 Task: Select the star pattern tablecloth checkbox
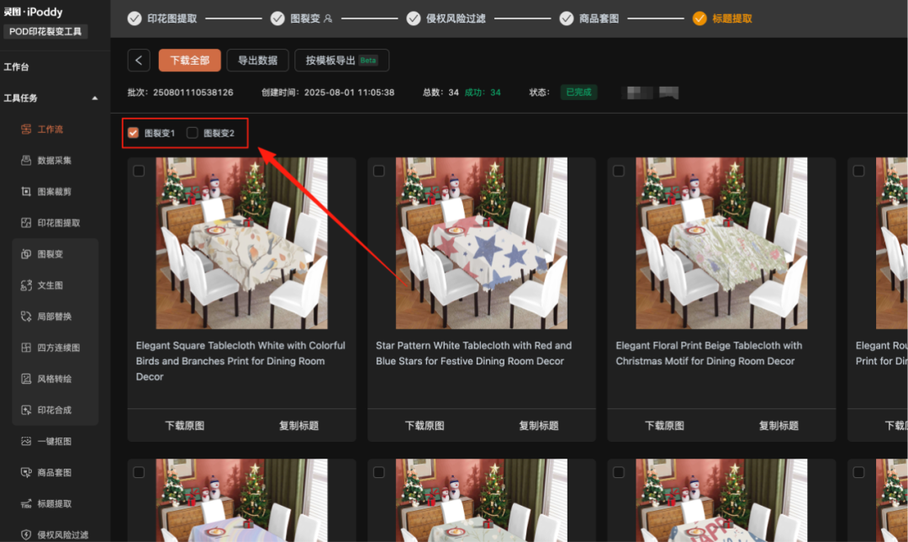379,171
